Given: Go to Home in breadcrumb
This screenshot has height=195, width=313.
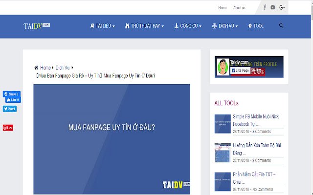Looking at the screenshot, I should (x=45, y=68).
